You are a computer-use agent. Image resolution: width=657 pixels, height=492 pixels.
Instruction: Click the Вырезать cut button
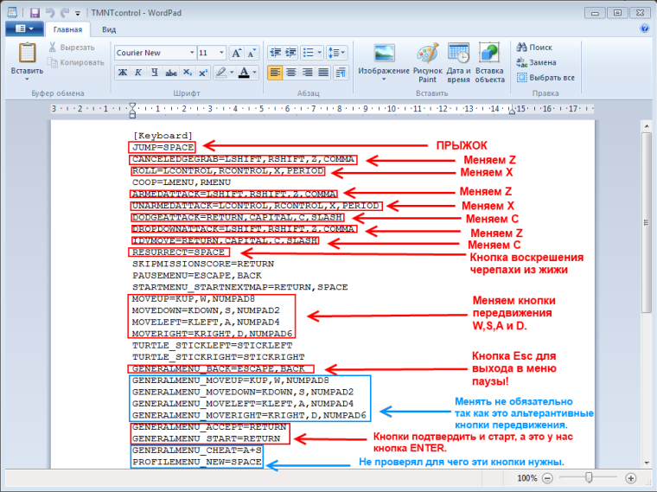coord(72,48)
